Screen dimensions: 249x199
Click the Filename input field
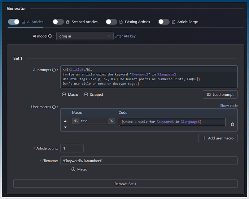(149, 161)
